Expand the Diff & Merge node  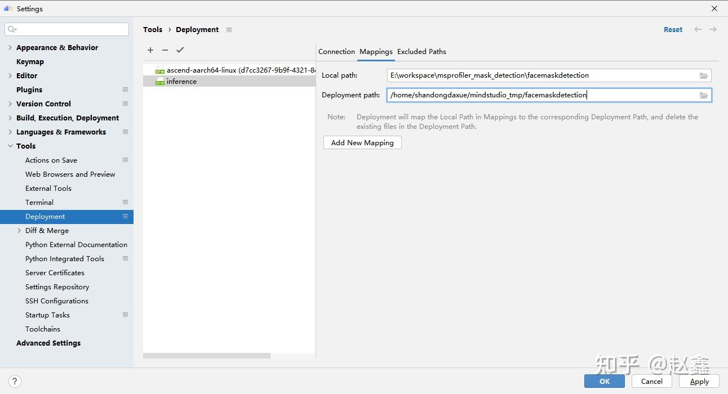coord(19,230)
